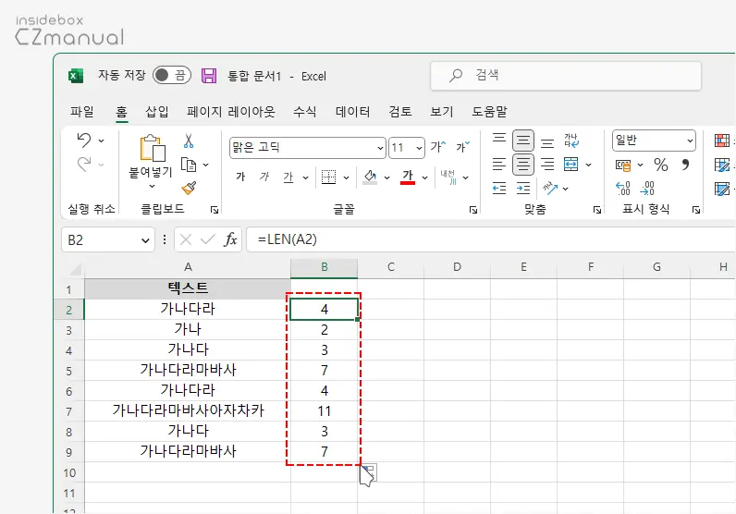This screenshot has height=514, width=736.
Task: Expand the Paste options arrow
Action: tap(152, 187)
